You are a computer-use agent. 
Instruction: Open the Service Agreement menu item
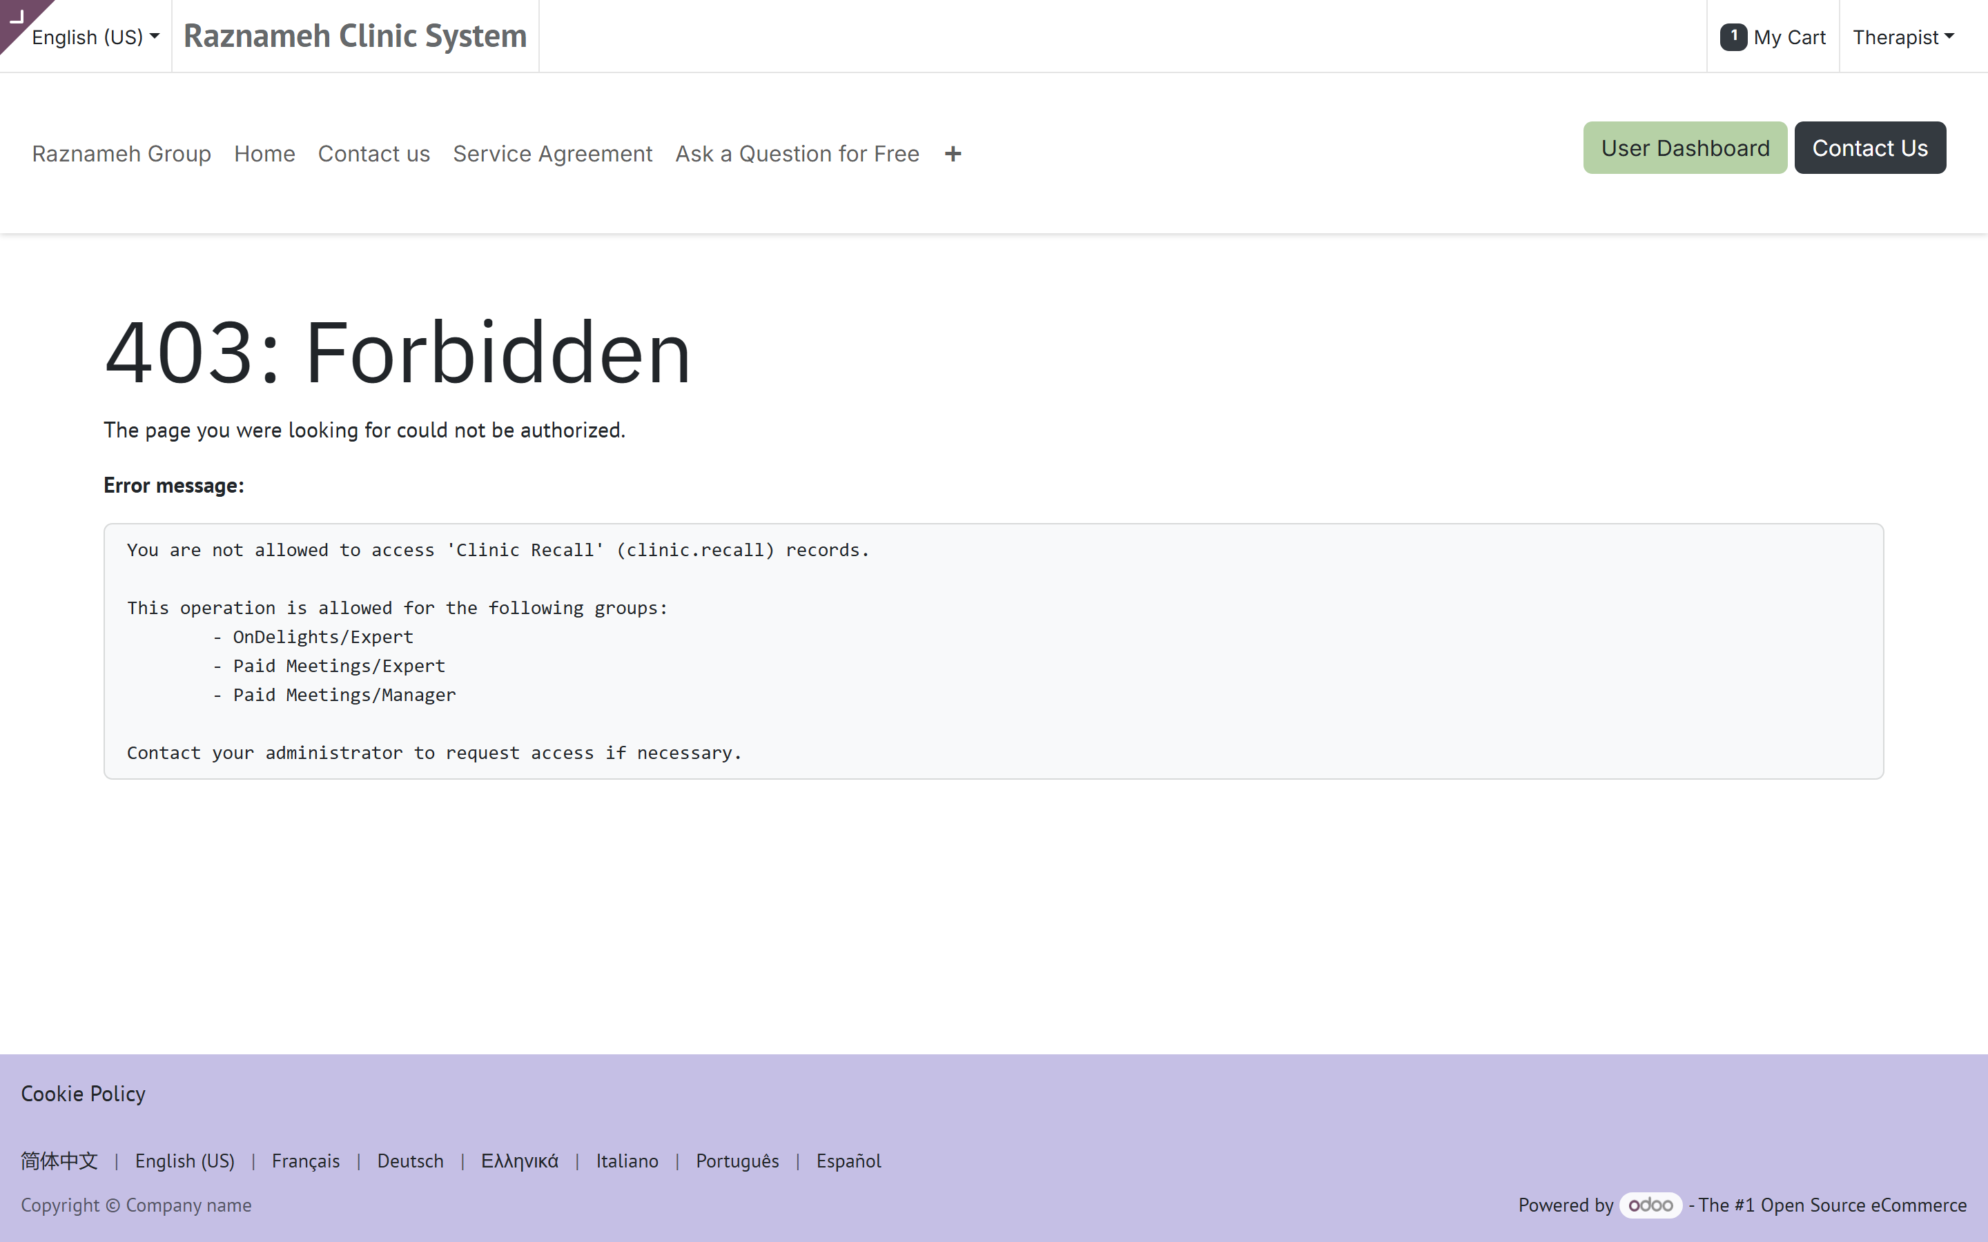(x=553, y=154)
